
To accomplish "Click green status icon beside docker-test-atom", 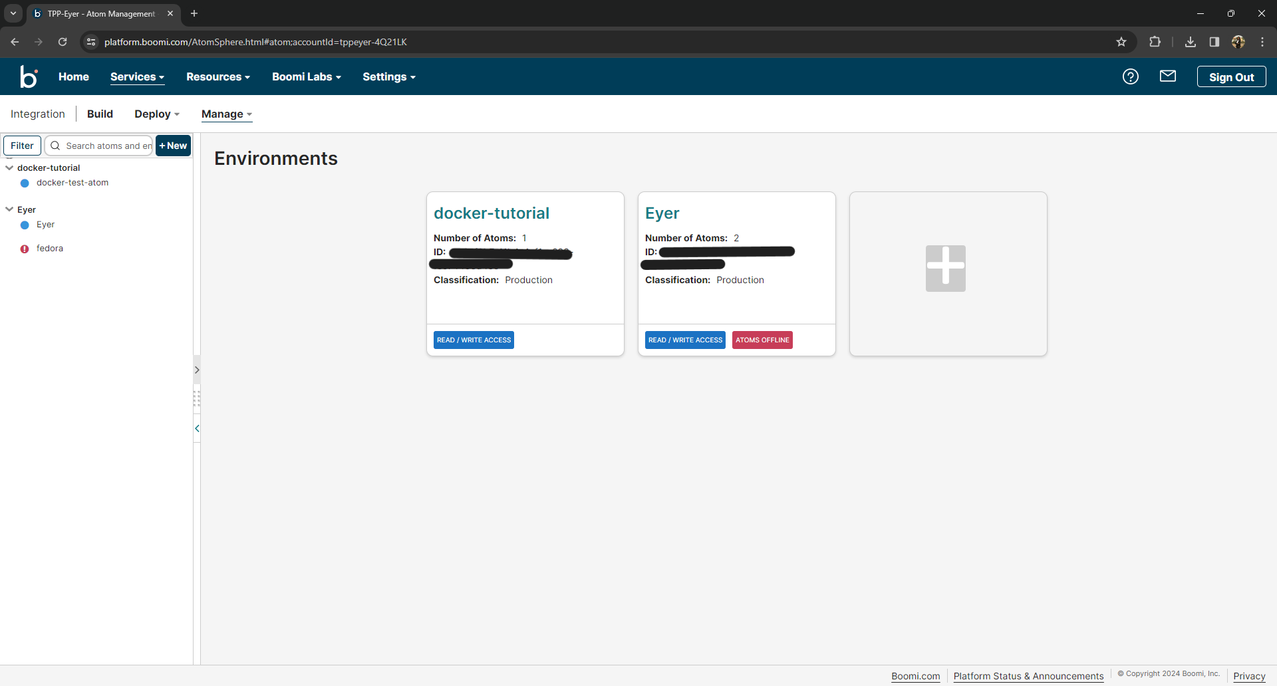I will tap(25, 183).
